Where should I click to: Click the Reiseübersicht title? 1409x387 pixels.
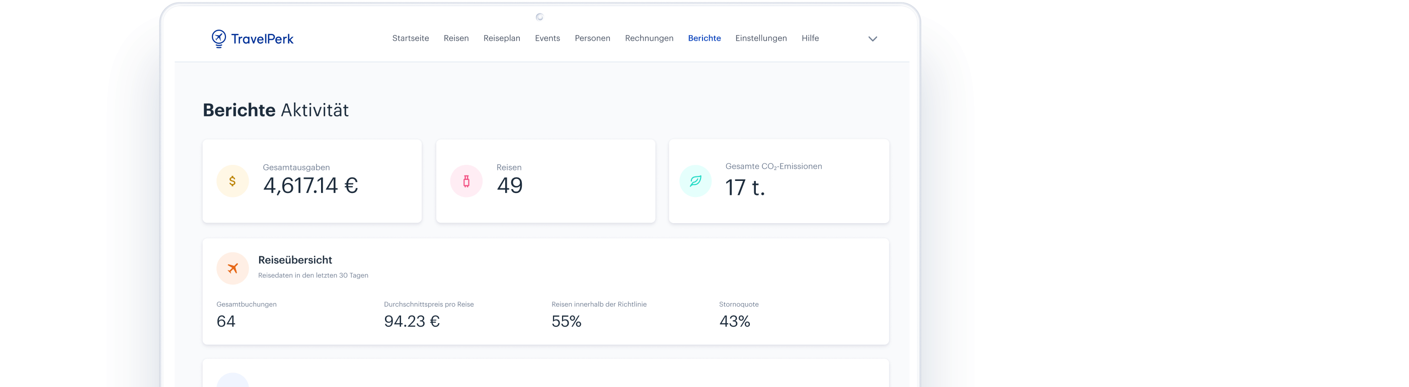(x=295, y=260)
